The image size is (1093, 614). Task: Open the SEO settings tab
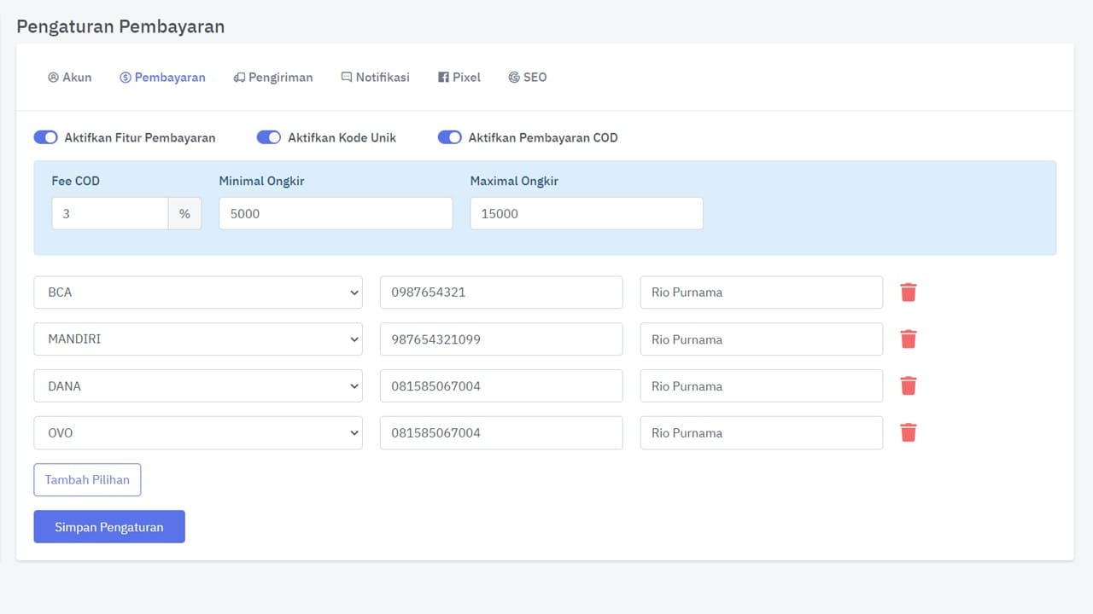click(x=527, y=77)
